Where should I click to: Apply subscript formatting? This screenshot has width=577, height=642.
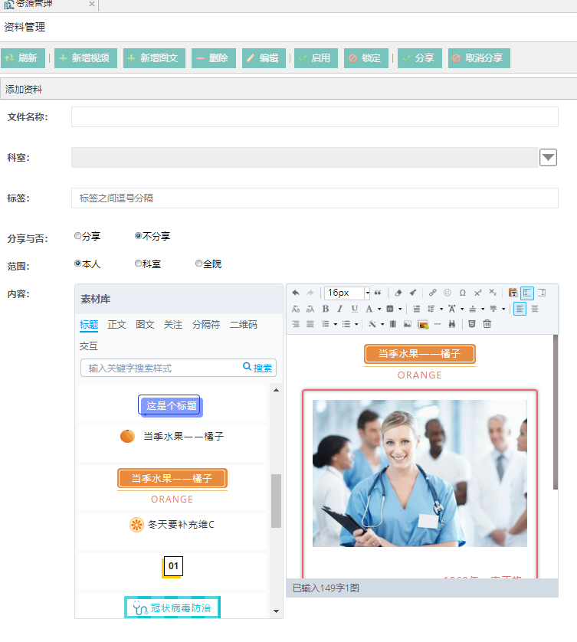pyautogui.click(x=493, y=293)
